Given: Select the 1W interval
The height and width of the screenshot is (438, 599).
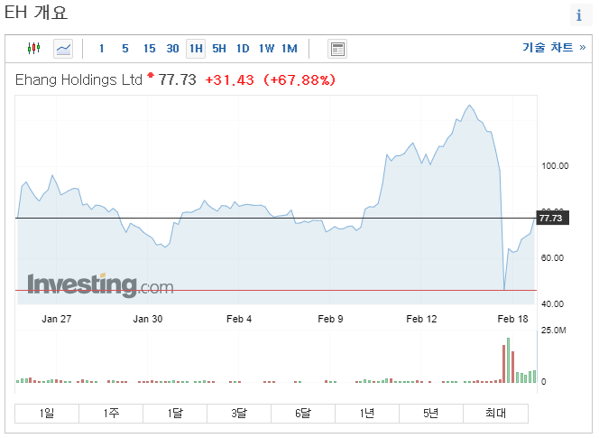Looking at the screenshot, I should (x=267, y=49).
